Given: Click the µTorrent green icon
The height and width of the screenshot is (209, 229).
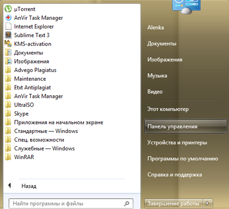Looking at the screenshot, I should tap(8, 9).
